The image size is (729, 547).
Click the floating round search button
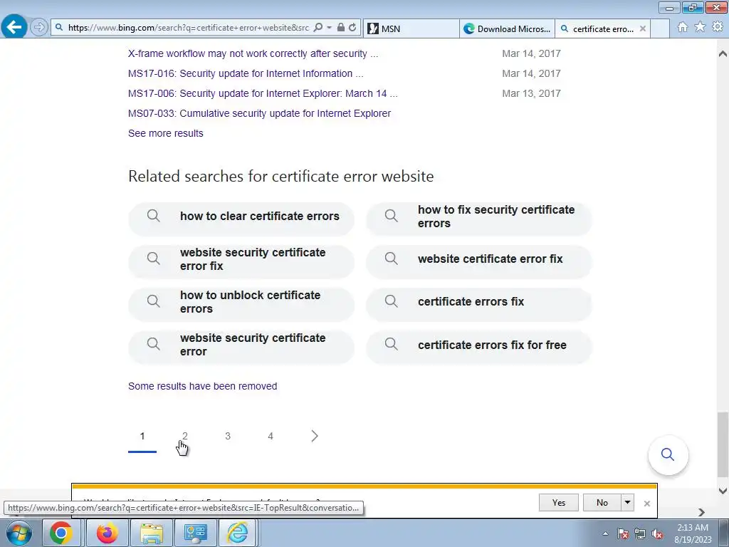pyautogui.click(x=668, y=454)
